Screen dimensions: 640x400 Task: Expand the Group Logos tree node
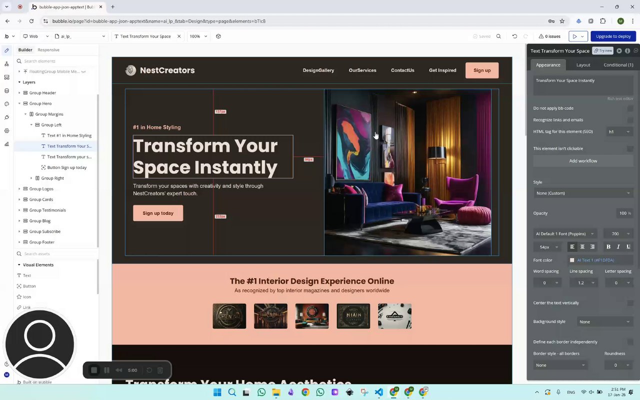(19, 189)
